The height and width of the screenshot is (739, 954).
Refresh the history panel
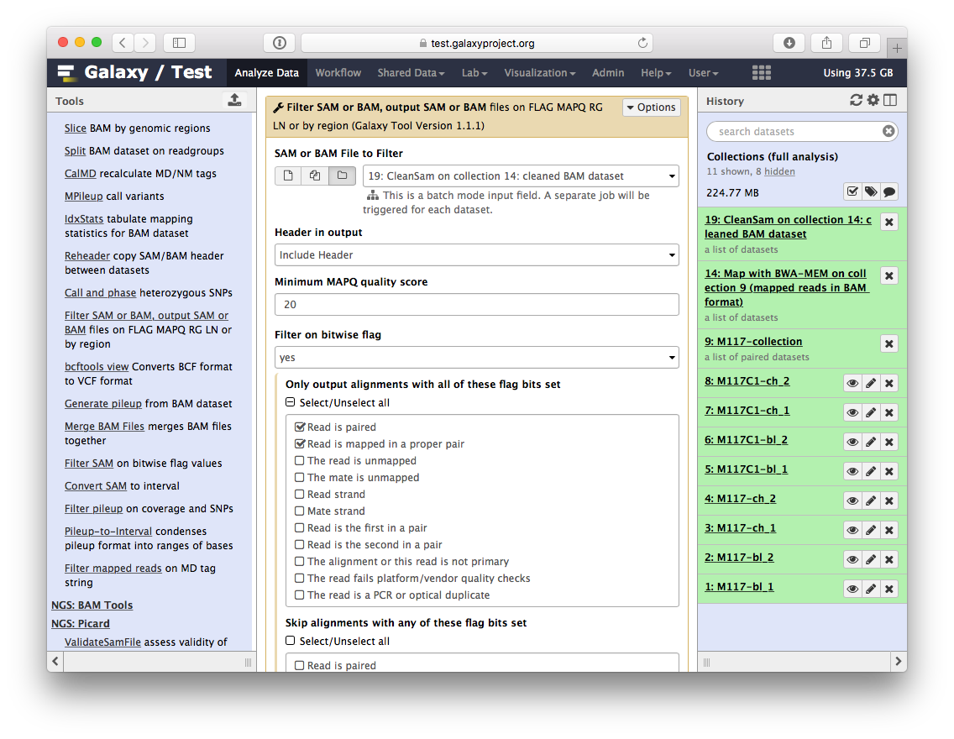[x=856, y=101]
